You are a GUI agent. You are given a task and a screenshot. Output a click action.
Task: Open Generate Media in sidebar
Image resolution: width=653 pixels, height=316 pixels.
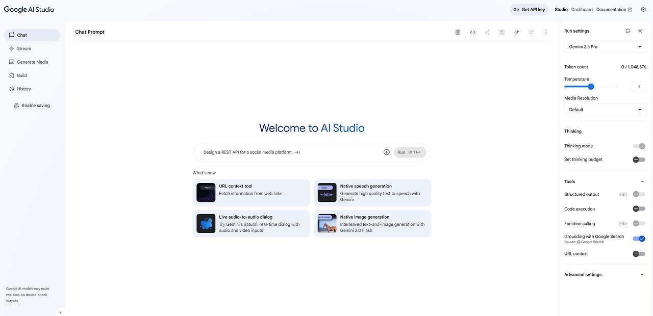(32, 62)
